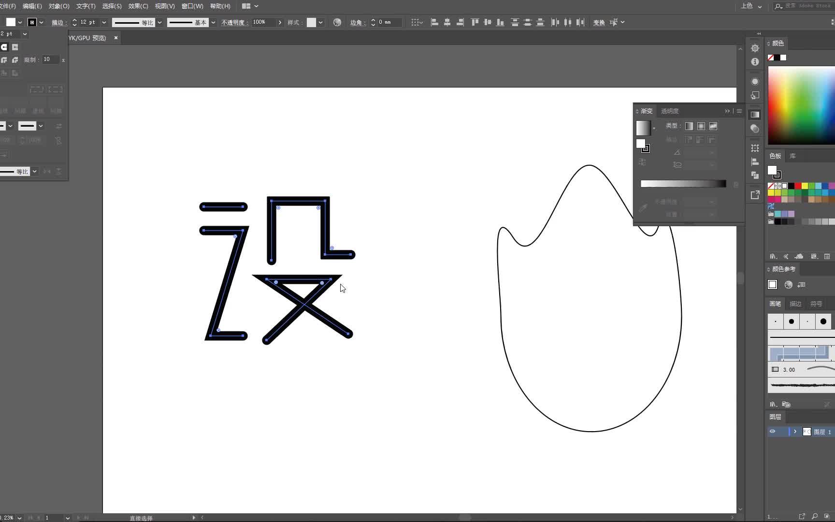The width and height of the screenshot is (835, 522).
Task: Open the appearance panel sun icon
Action: pos(755,81)
